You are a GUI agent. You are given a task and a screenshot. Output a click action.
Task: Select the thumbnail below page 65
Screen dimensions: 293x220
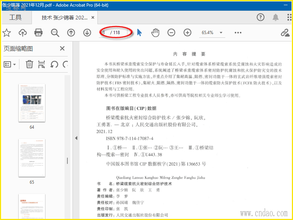[x=32, y=206]
